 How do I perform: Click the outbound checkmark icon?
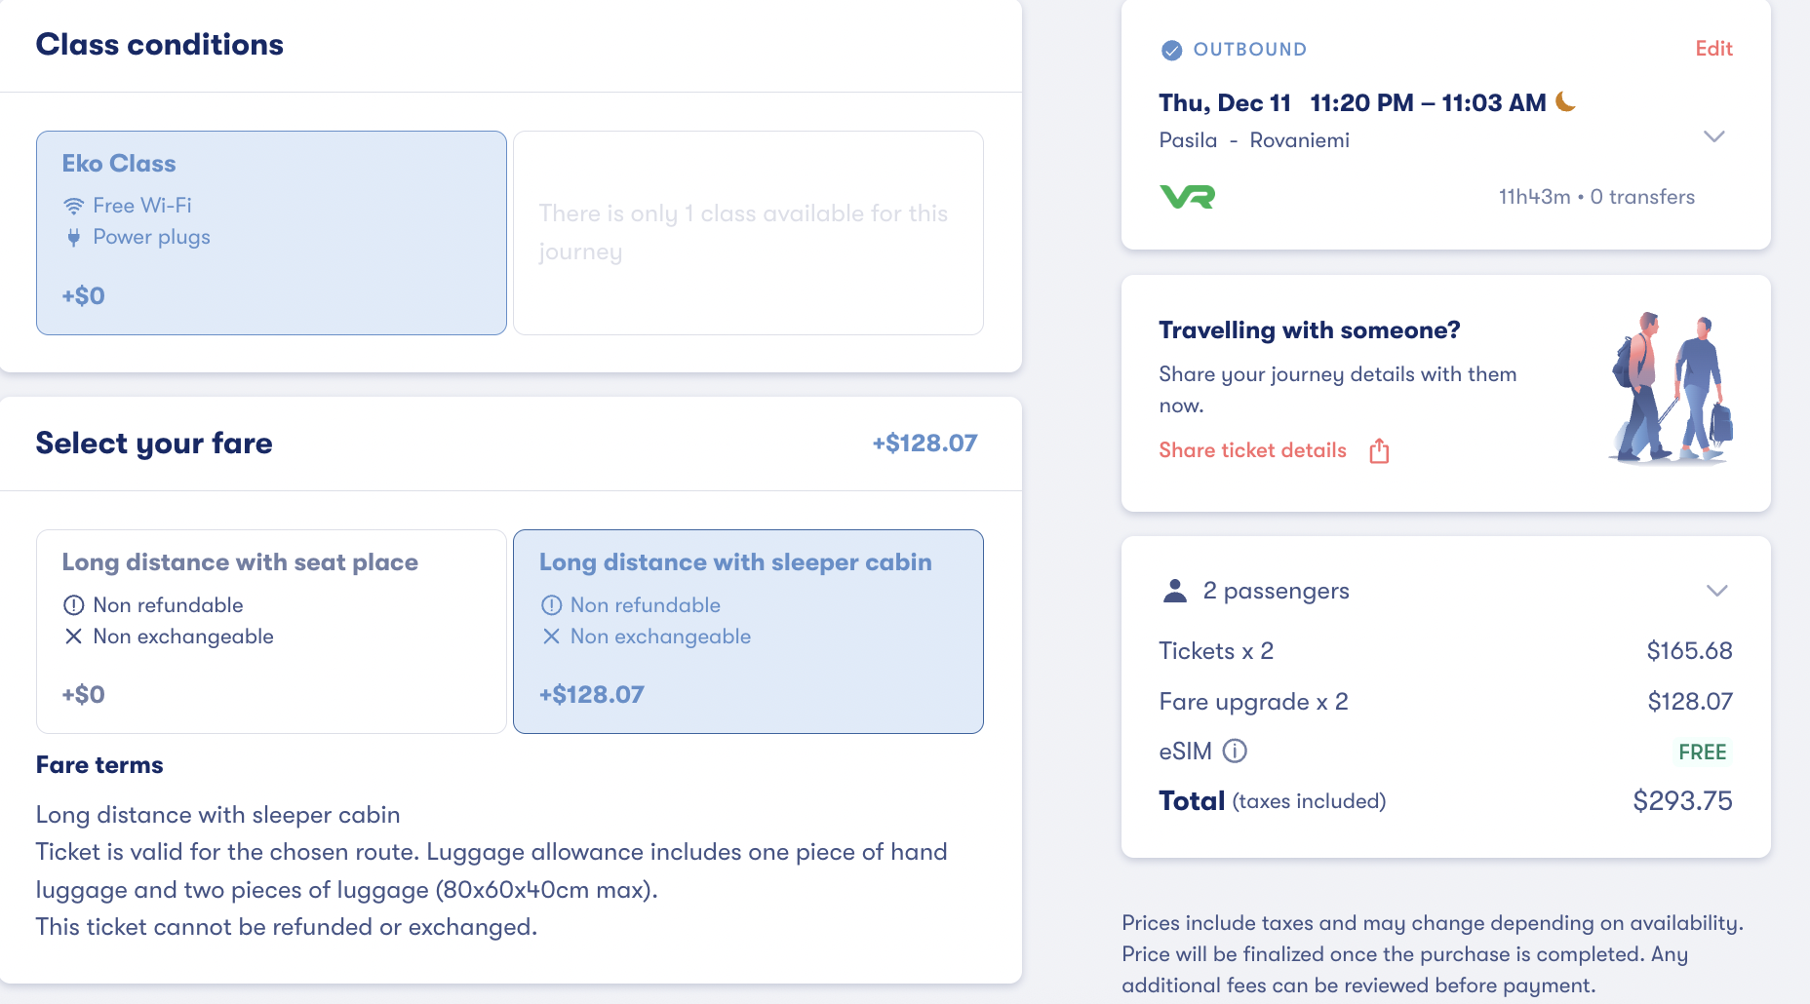point(1171,50)
